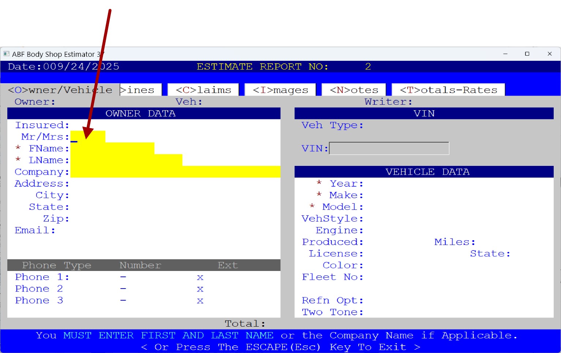Click the Address field in Owner Data
Screen dimensions: 561x353
click(x=146, y=183)
